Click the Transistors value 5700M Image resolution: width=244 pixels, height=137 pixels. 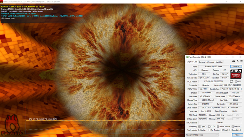[224, 78]
